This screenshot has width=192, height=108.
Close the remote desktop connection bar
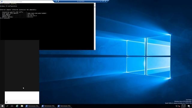click(105, 1)
